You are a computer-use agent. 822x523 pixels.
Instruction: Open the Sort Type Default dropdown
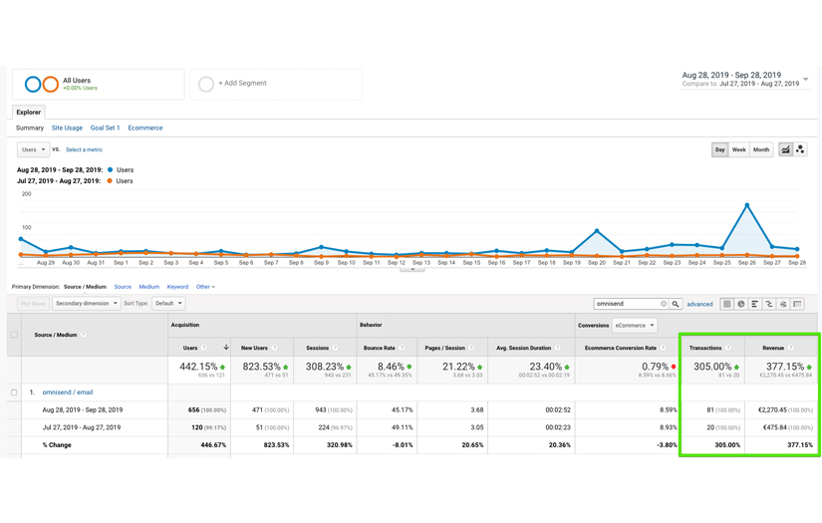[168, 304]
